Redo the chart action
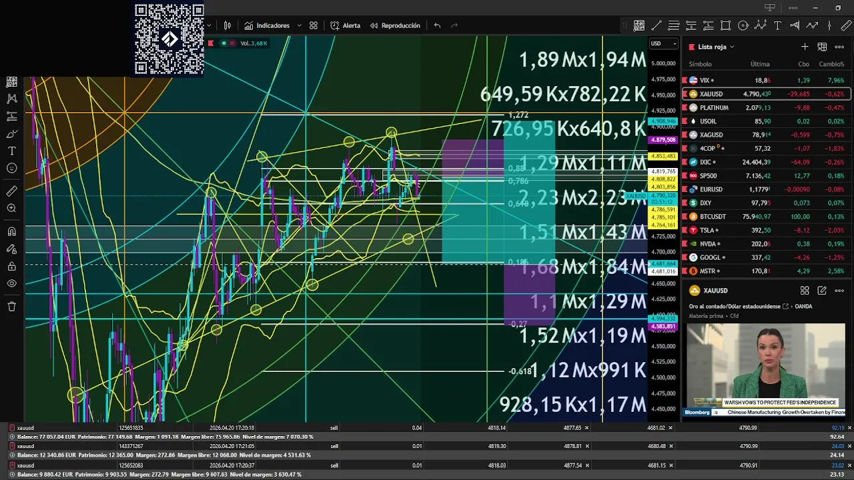 pyautogui.click(x=454, y=25)
